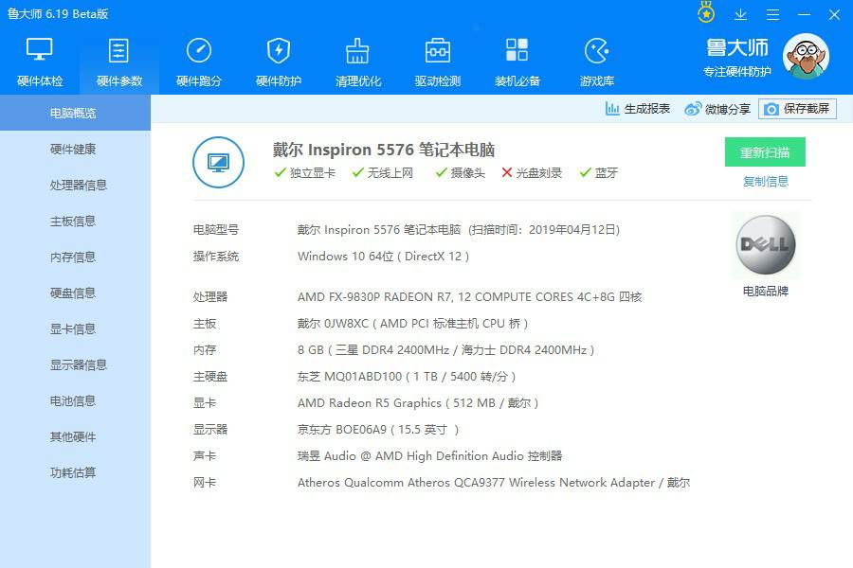Select 内存信息 in the sidebar

point(75,257)
